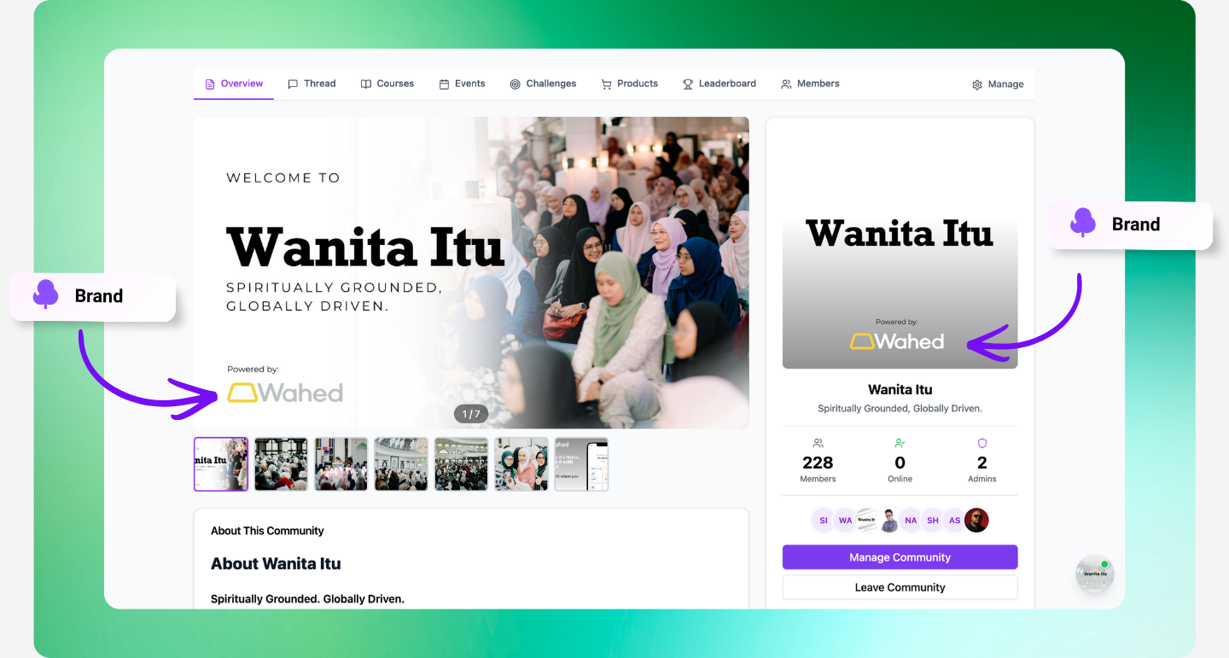This screenshot has width=1229, height=658.
Task: Click the Products shopping cart icon
Action: tap(606, 84)
